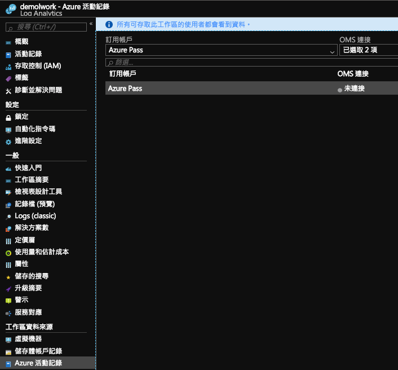Open 診斷並解決問題

[x=38, y=90]
